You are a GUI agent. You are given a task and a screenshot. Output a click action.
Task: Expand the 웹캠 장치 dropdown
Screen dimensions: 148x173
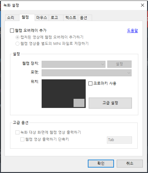[74, 64]
